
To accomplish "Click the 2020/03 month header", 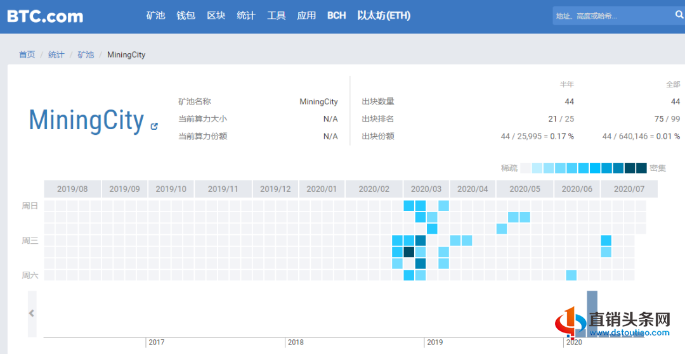I will (426, 189).
